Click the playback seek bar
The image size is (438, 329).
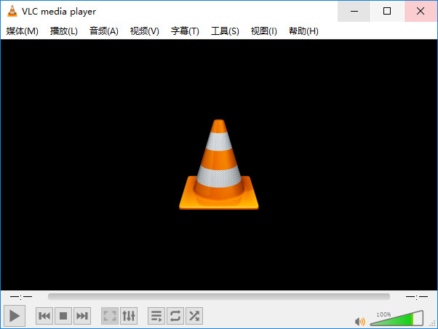(219, 296)
